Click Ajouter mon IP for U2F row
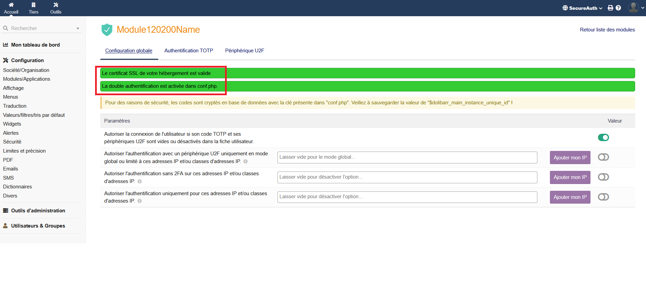This screenshot has width=646, height=289. click(570, 158)
